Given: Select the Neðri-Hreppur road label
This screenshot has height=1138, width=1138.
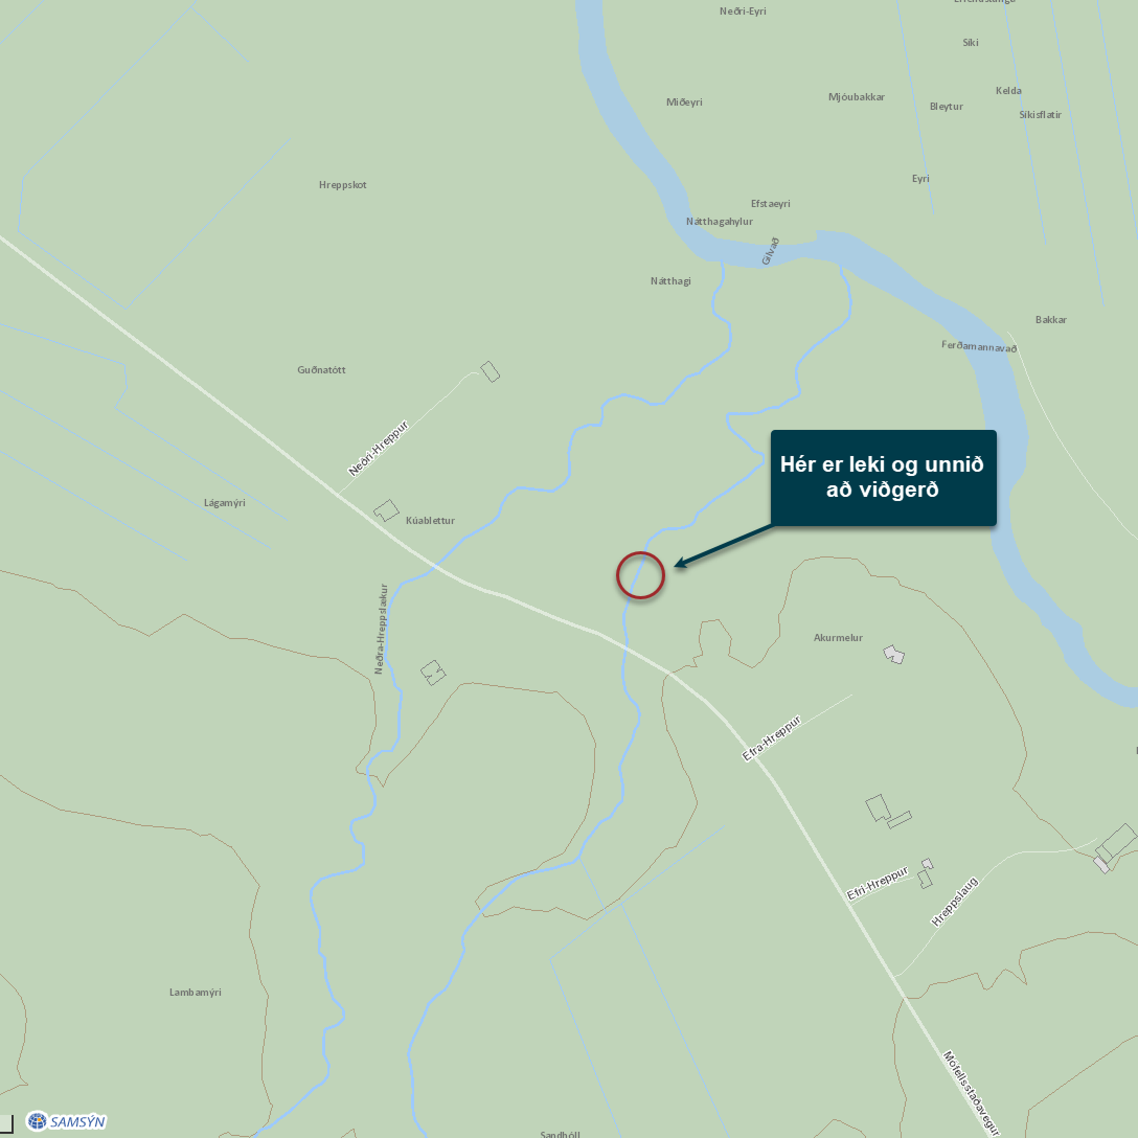Looking at the screenshot, I should (378, 448).
